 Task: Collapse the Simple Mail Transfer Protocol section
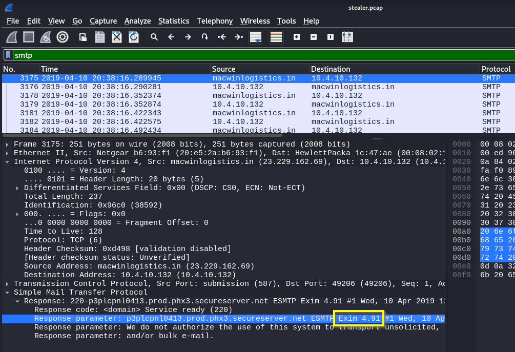click(x=7, y=293)
